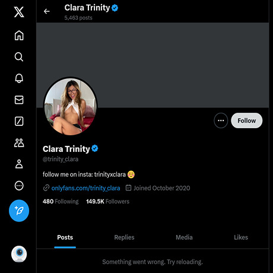This screenshot has width=273, height=273.
Task: Open Communities people icon
Action: pos(19,142)
